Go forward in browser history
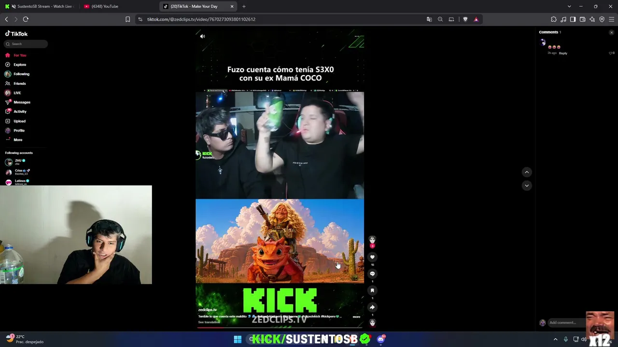Viewport: 618px width, 347px height. coord(15,19)
